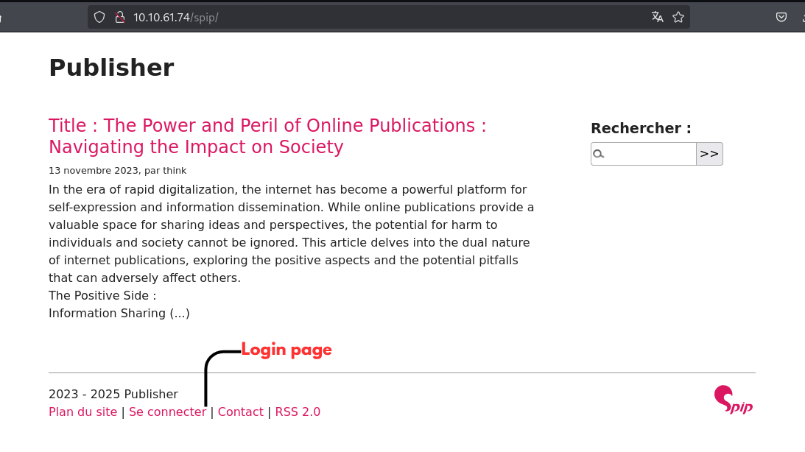This screenshot has height=452, width=805.
Task: Open the Contact footer link
Action: click(x=240, y=412)
